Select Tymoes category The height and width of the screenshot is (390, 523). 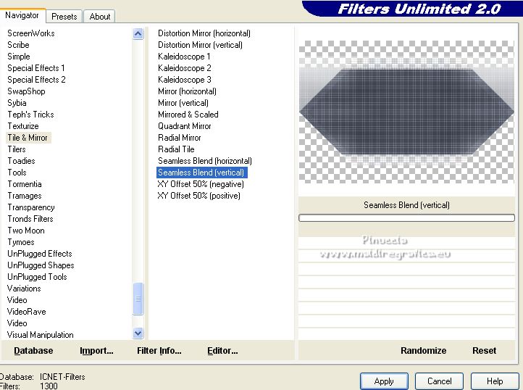pyautogui.click(x=21, y=242)
